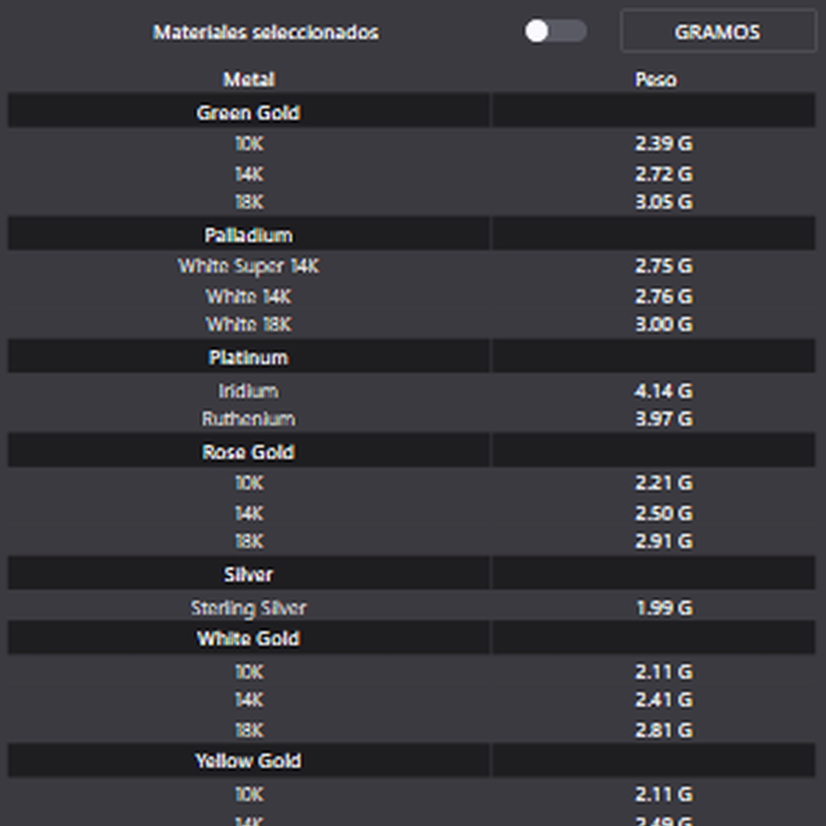Collapse the Palladium group header

411,233
